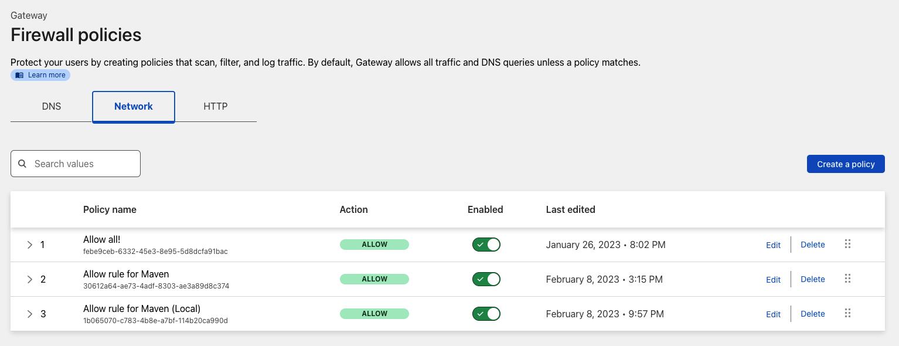
Task: Click the Learn more book icon
Action: point(20,75)
